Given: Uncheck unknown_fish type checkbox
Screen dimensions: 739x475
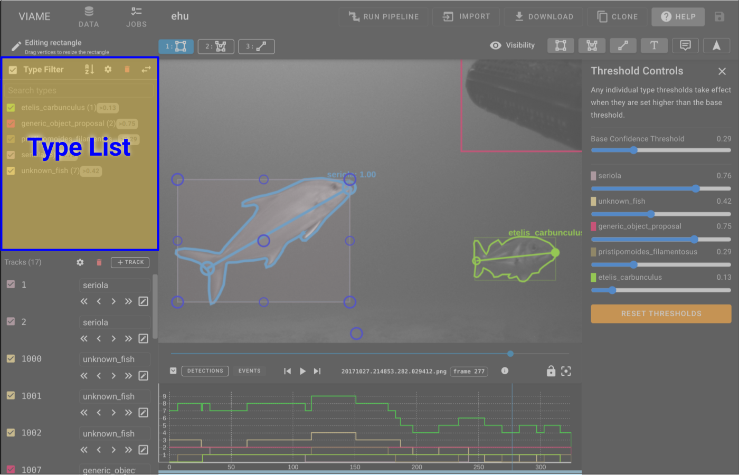Looking at the screenshot, I should (x=11, y=171).
